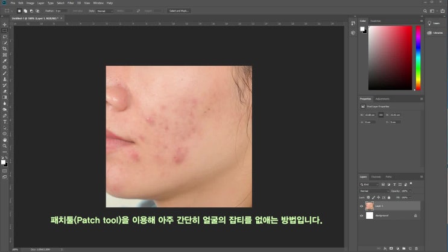Image resolution: width=448 pixels, height=252 pixels.
Task: Hide Layer 1 using its eye icon
Action: (x=362, y=206)
